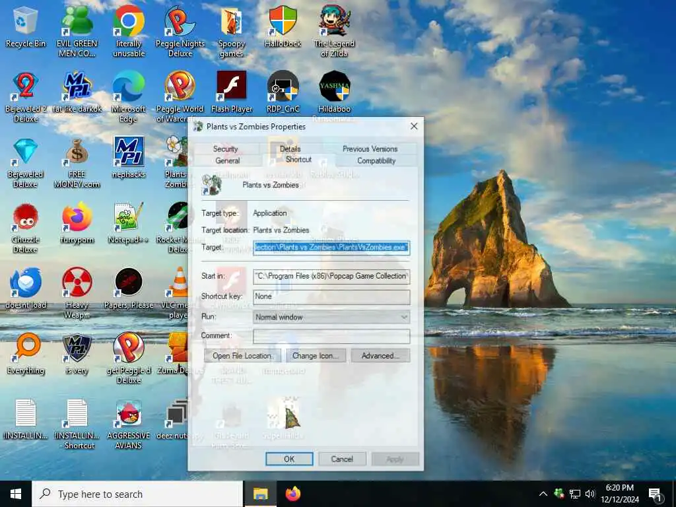Show hidden system tray icons

point(543,494)
